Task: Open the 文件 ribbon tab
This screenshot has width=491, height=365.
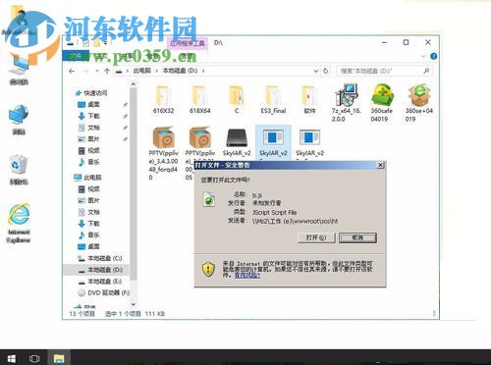Action: point(76,56)
